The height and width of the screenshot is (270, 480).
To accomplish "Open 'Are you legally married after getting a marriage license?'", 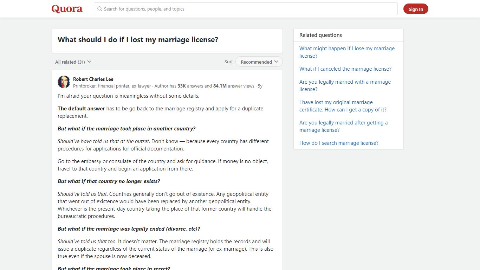I will point(344,126).
